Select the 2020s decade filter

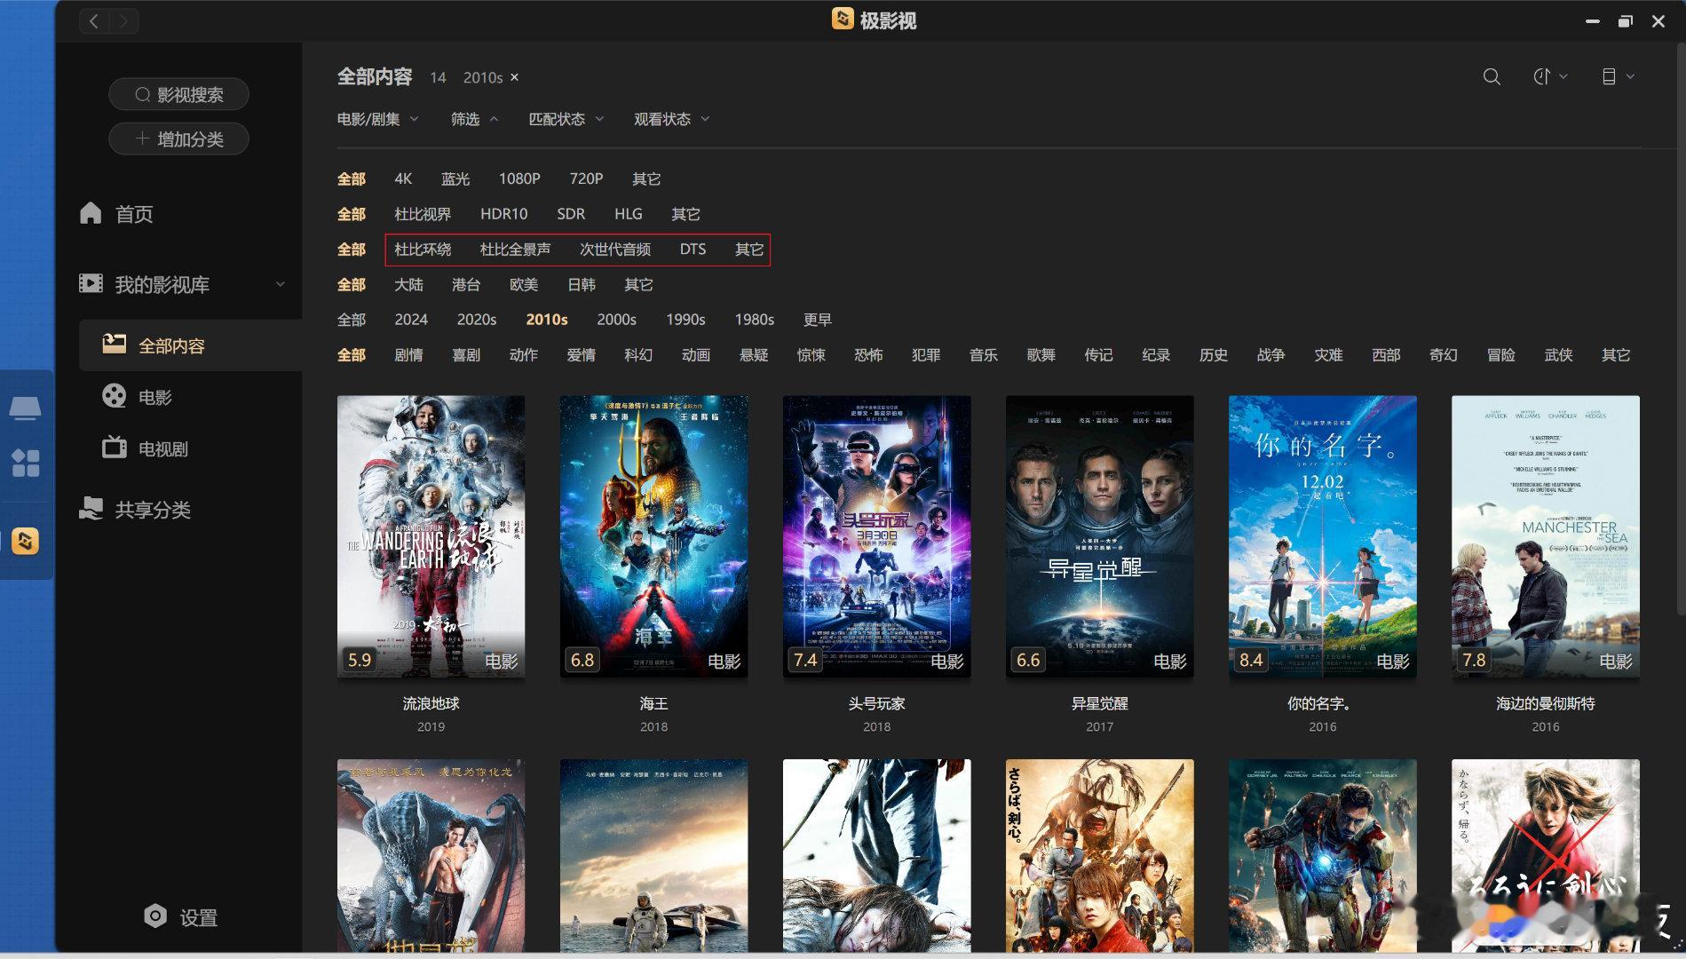(x=477, y=320)
